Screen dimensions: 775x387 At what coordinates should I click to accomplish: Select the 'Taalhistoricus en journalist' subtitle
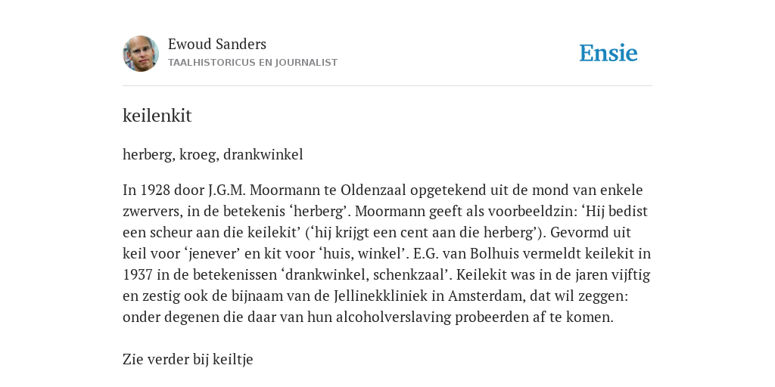coord(253,63)
